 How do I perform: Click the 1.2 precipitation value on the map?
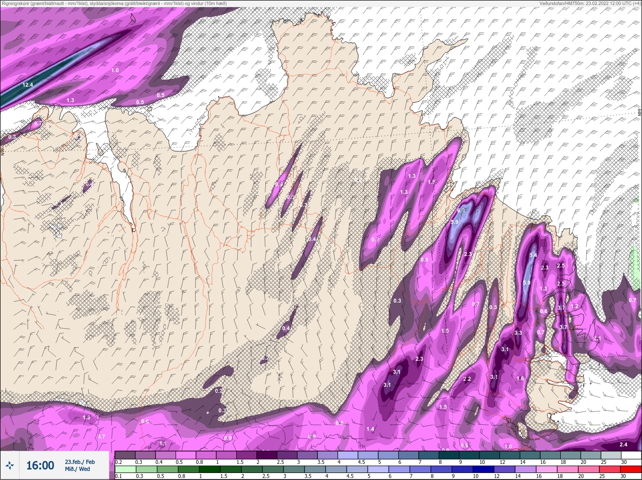click(575, 306)
